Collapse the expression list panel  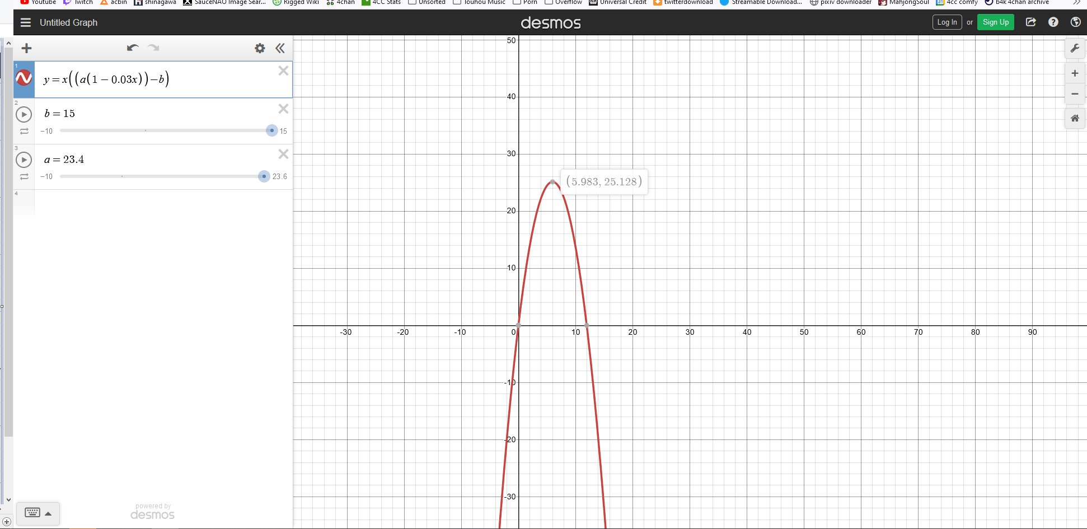280,48
